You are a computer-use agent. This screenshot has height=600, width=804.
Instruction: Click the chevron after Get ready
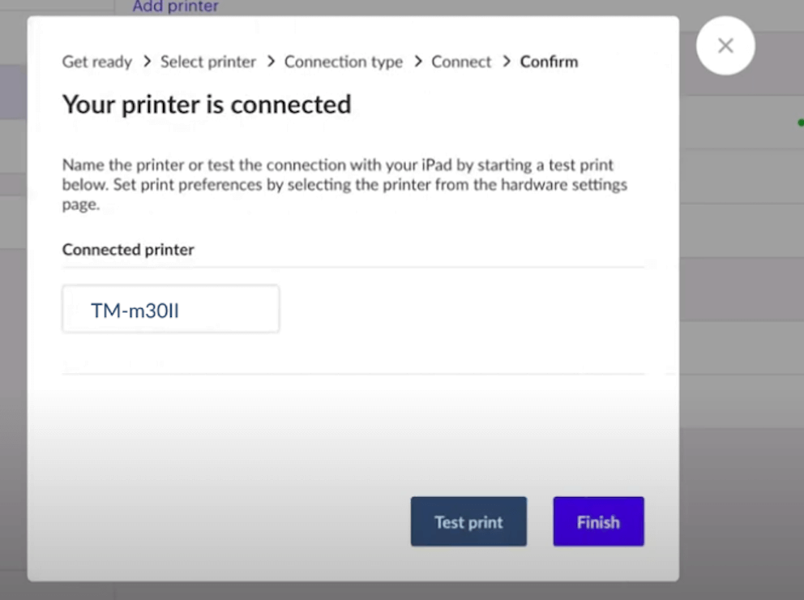[x=147, y=62]
